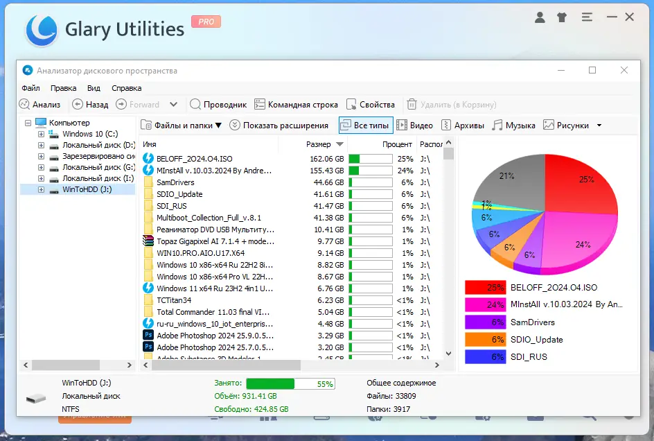Click the Topaz Gigapixel archive icon
This screenshot has height=441, width=654.
[148, 241]
